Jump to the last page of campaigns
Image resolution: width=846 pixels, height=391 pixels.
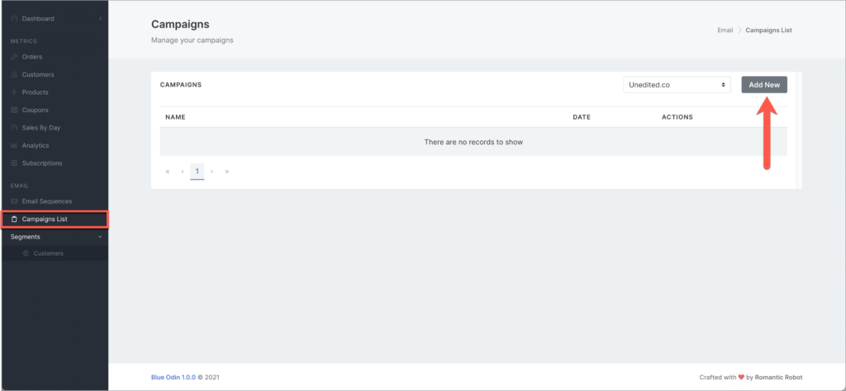(226, 172)
